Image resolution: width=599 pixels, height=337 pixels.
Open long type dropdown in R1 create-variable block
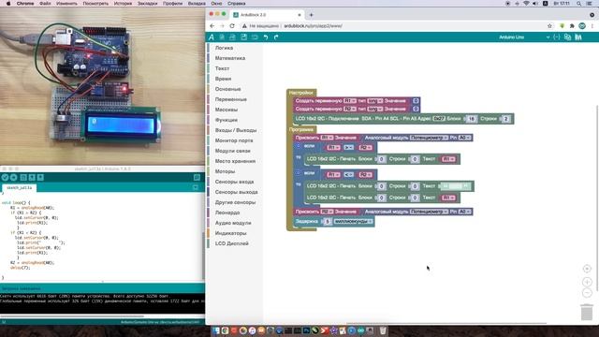374,101
